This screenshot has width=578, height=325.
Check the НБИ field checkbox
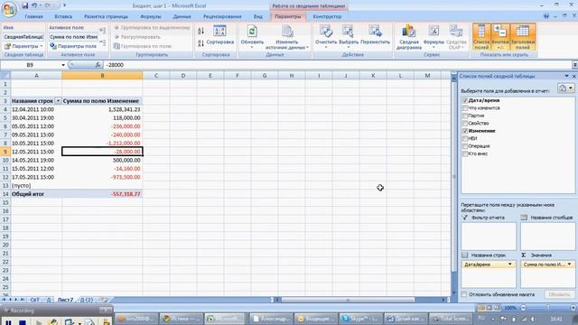pyautogui.click(x=465, y=138)
